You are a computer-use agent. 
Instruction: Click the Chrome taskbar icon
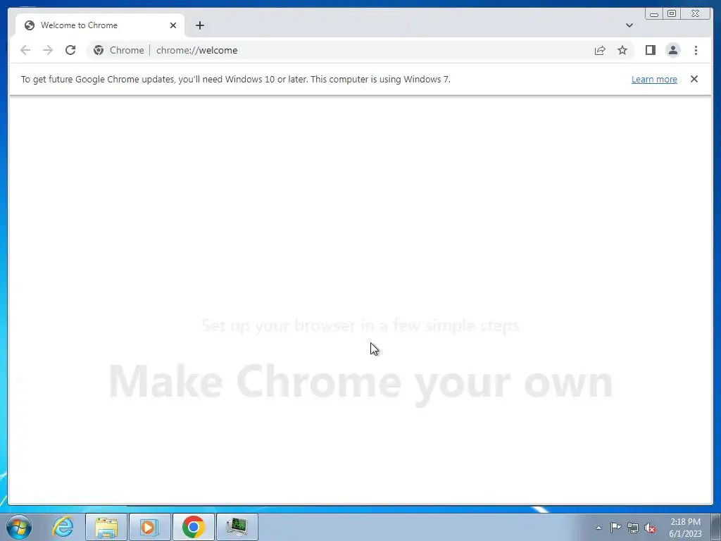[x=193, y=527]
